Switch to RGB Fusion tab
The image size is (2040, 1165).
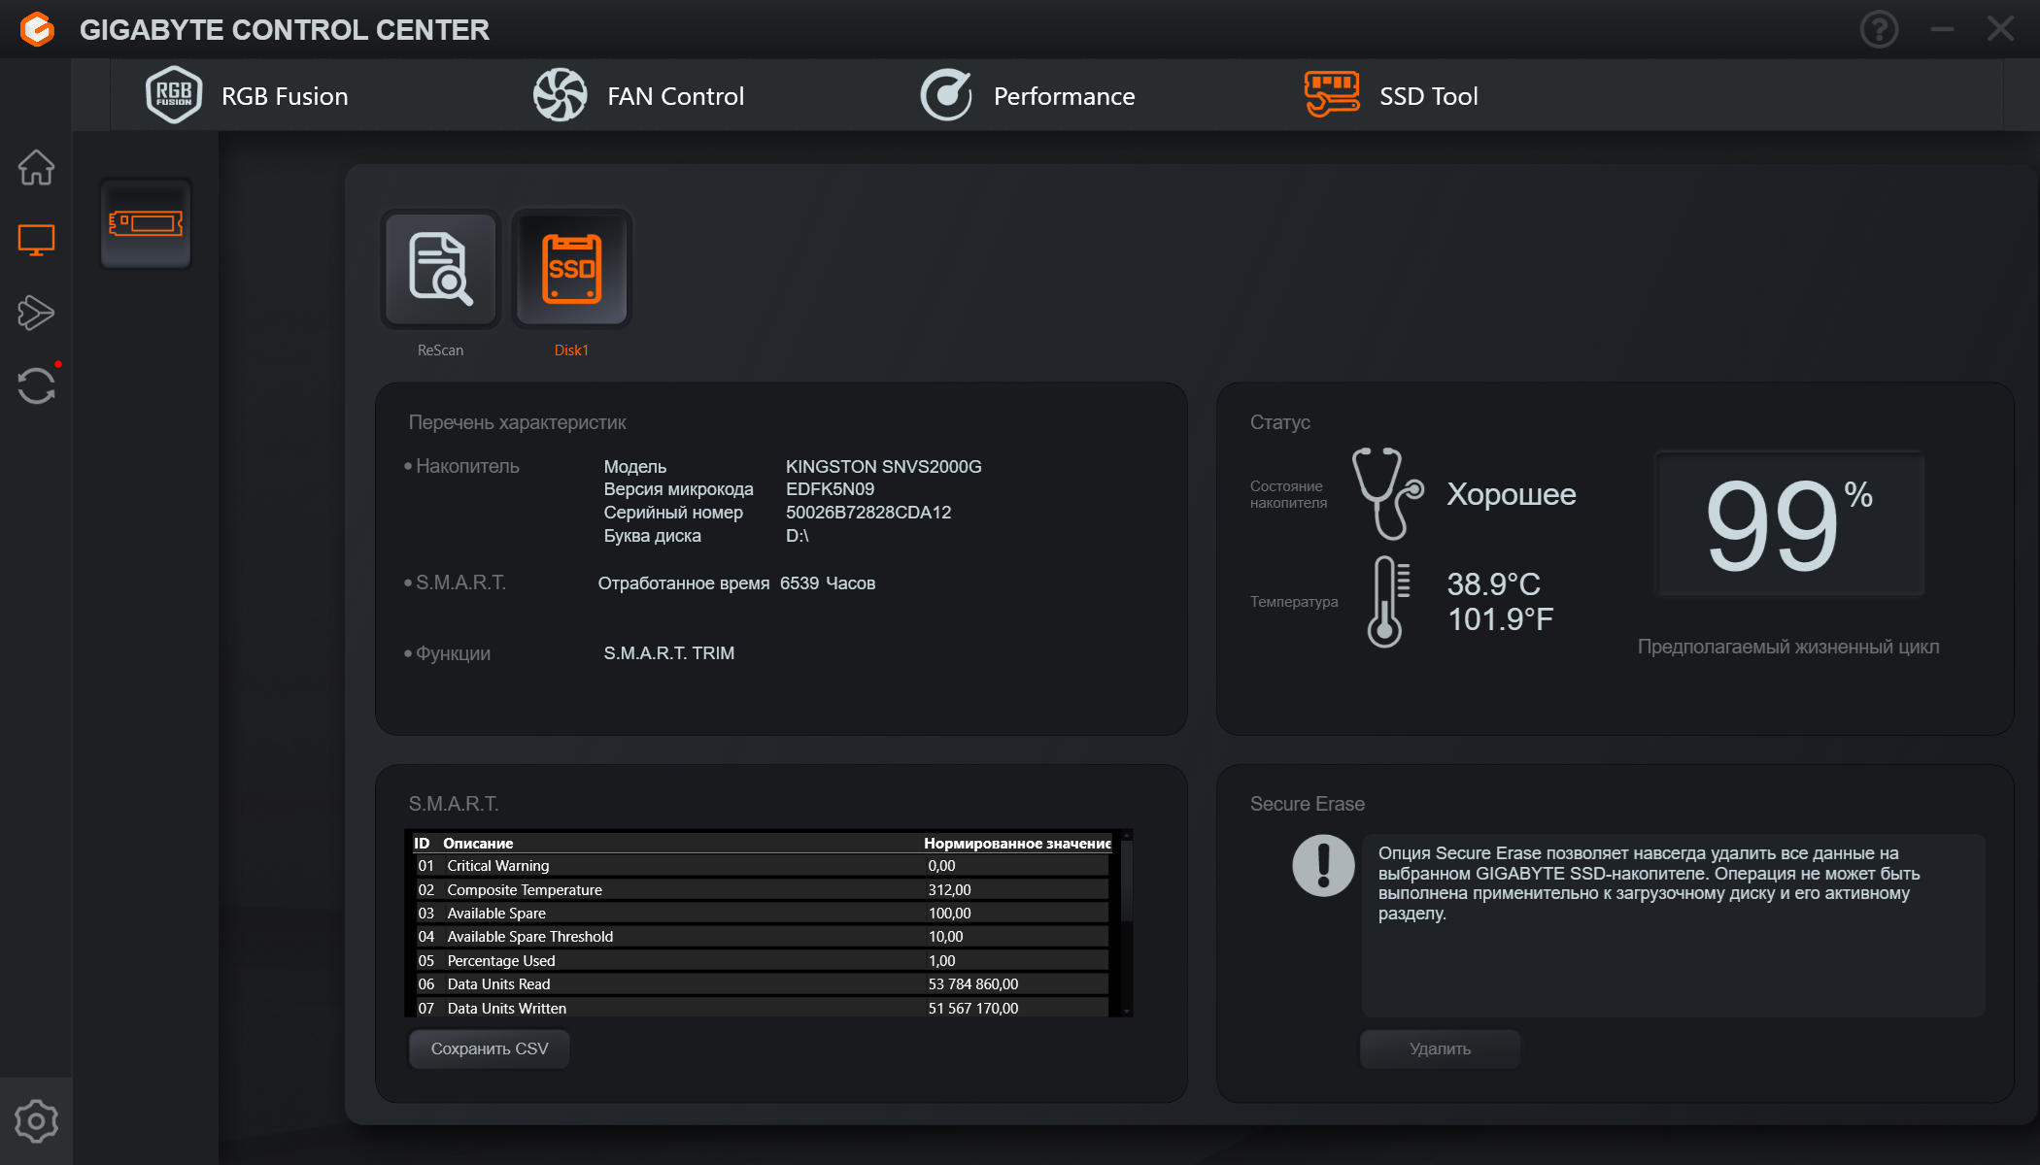[248, 95]
